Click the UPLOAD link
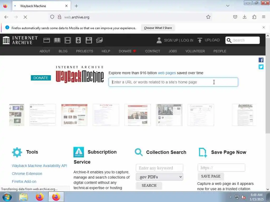Screen dimensions: 270x202 coord(212,40)
